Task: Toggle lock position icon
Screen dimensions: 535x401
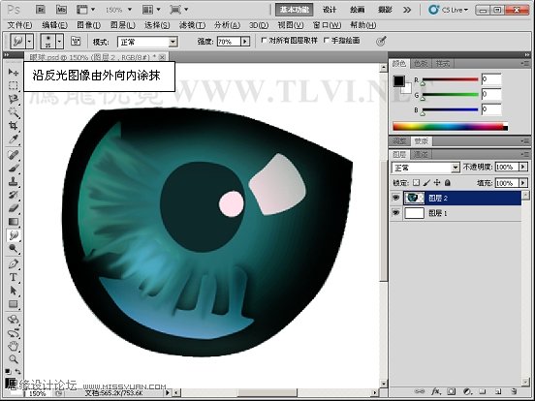Action: tap(437, 183)
